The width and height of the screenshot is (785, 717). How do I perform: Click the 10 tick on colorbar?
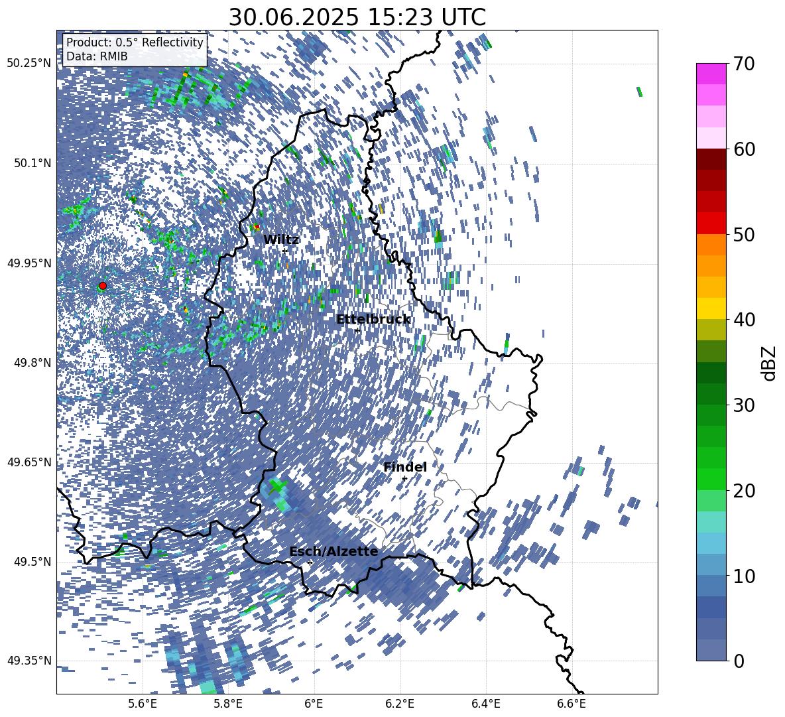744,576
